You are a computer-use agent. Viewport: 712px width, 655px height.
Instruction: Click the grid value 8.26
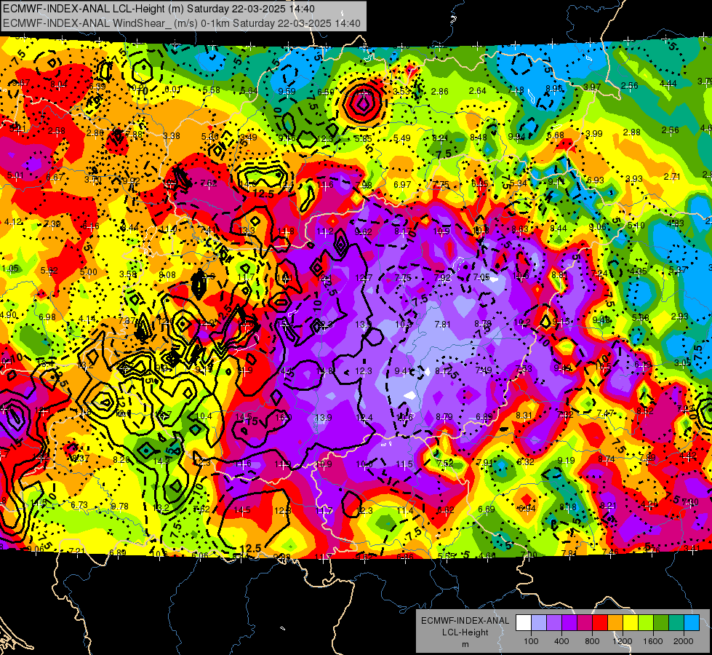point(121,459)
